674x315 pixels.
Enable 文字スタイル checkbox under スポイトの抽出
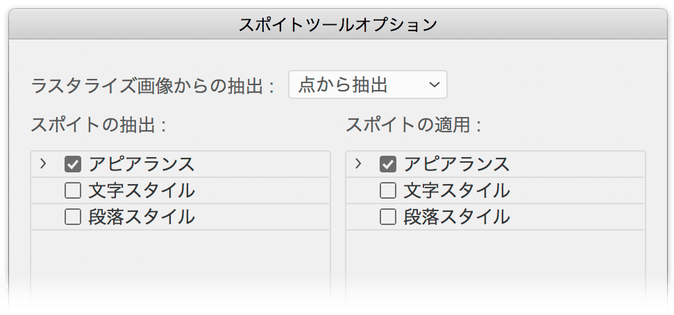pyautogui.click(x=73, y=190)
